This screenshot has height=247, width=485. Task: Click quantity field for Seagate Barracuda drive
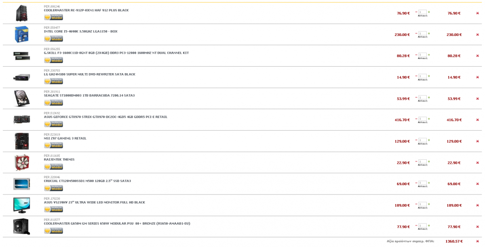click(422, 97)
